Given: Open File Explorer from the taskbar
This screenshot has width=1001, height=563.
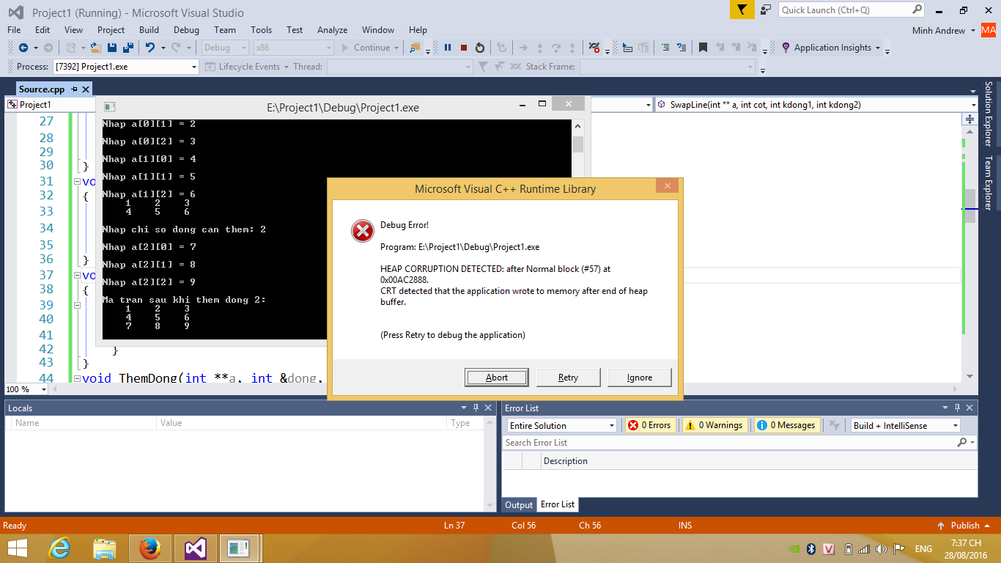Looking at the screenshot, I should [x=104, y=548].
